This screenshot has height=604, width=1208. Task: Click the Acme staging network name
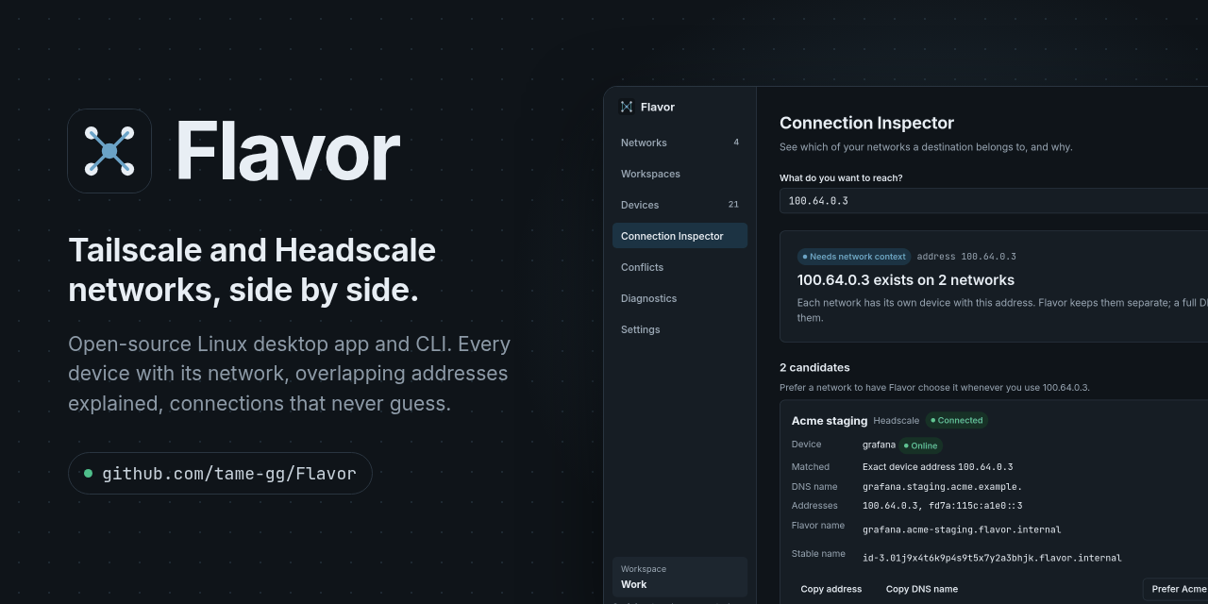point(830,421)
